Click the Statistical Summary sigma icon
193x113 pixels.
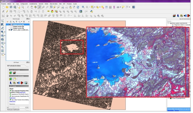pyautogui.click(x=114, y=7)
